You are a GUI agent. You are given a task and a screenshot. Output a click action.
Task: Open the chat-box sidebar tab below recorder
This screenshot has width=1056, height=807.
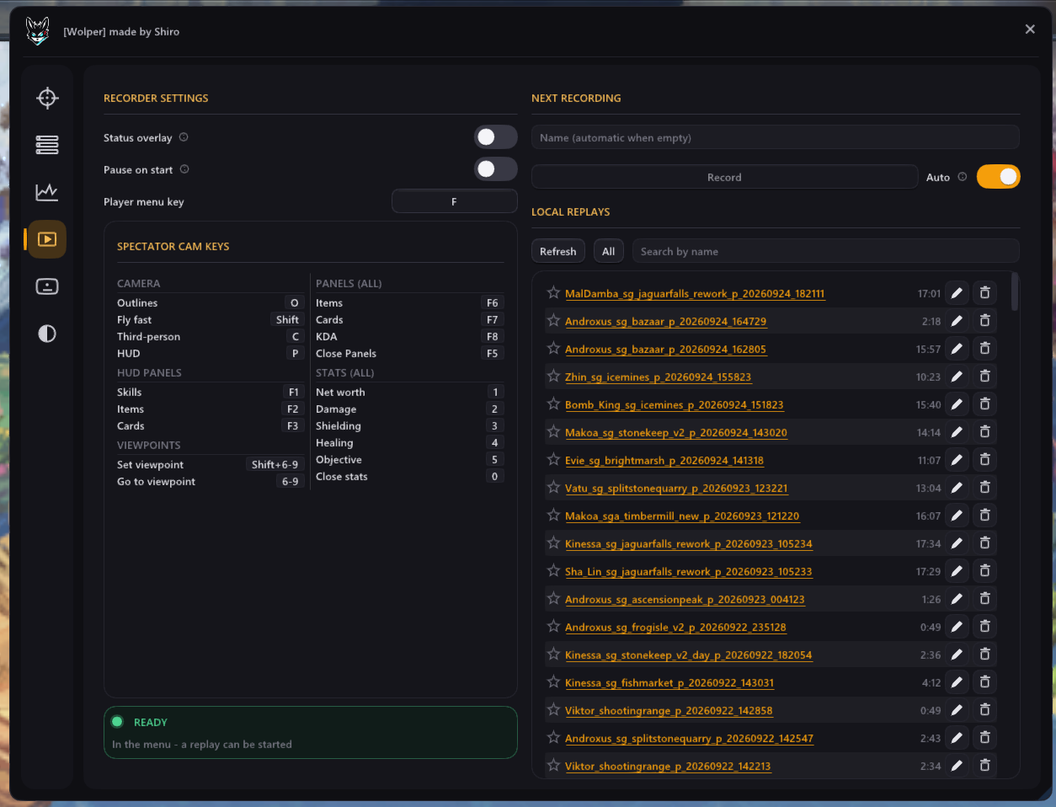pos(47,286)
